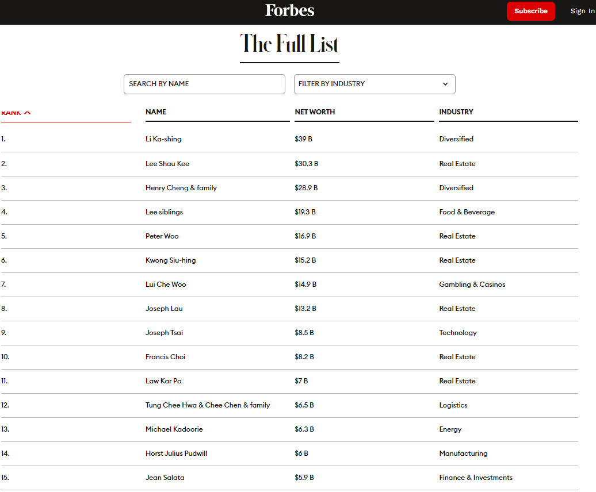
Task: Open Horst Julius Pudwill's row
Action: click(176, 453)
